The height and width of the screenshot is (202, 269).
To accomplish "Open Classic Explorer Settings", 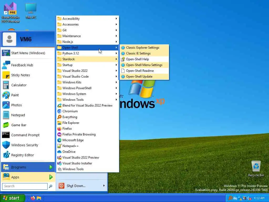I will click(x=144, y=48).
